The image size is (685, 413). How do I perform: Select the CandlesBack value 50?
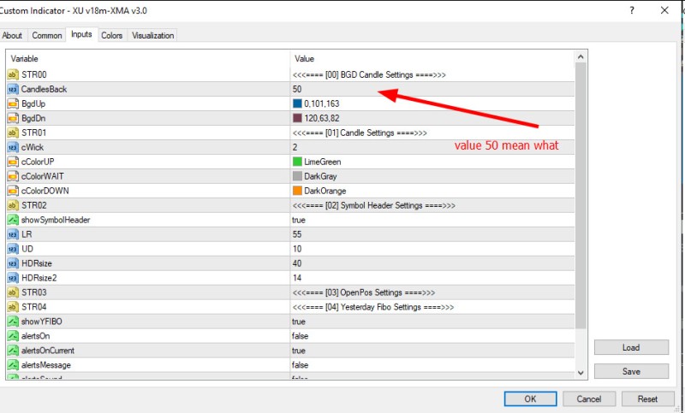[x=296, y=89]
